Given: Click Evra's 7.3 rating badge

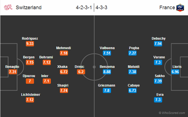Looking at the screenshot, I should pyautogui.click(x=158, y=100).
